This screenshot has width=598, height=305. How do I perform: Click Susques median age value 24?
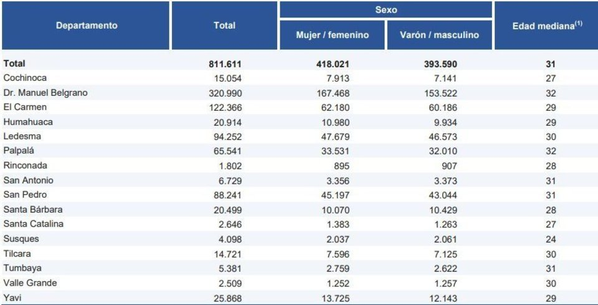(x=549, y=239)
